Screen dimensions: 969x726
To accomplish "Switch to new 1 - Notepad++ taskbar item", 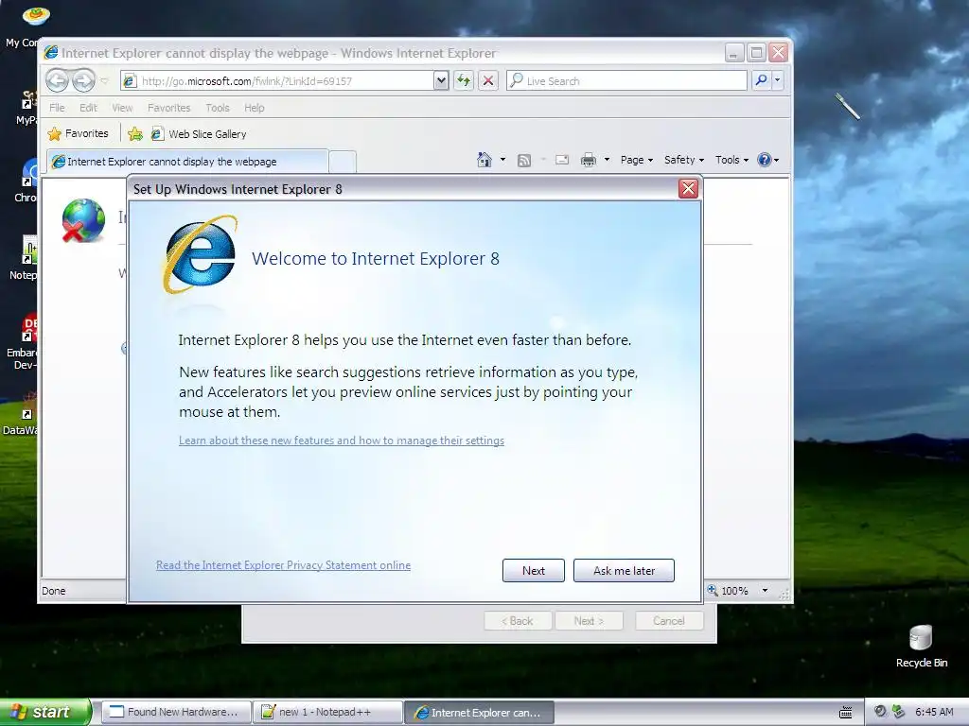I will pos(326,712).
